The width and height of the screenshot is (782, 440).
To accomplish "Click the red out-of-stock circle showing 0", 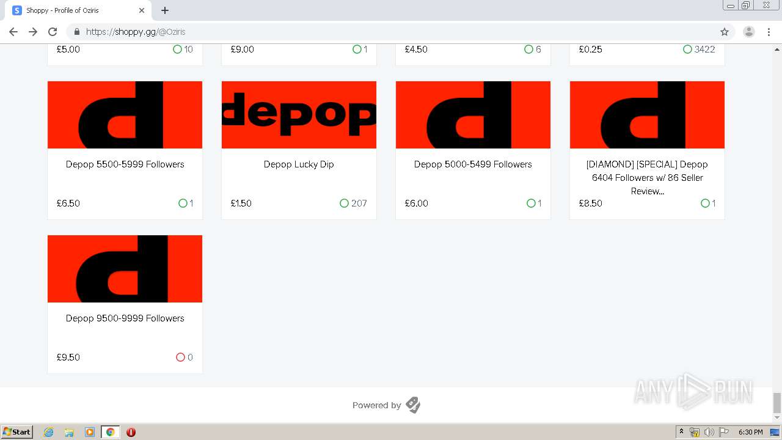I will (x=180, y=358).
